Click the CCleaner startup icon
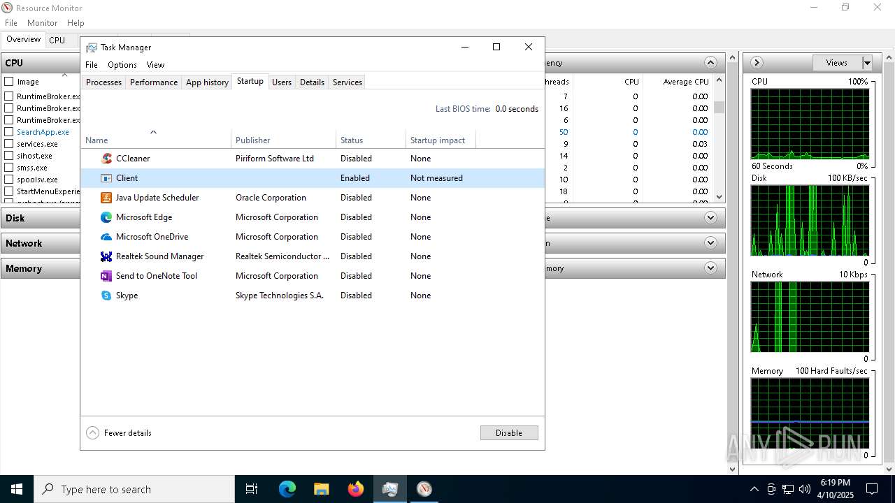The width and height of the screenshot is (895, 503). click(x=106, y=159)
